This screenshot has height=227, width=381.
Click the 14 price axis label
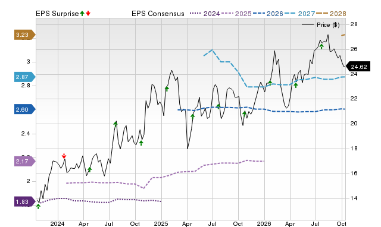(x=354, y=198)
